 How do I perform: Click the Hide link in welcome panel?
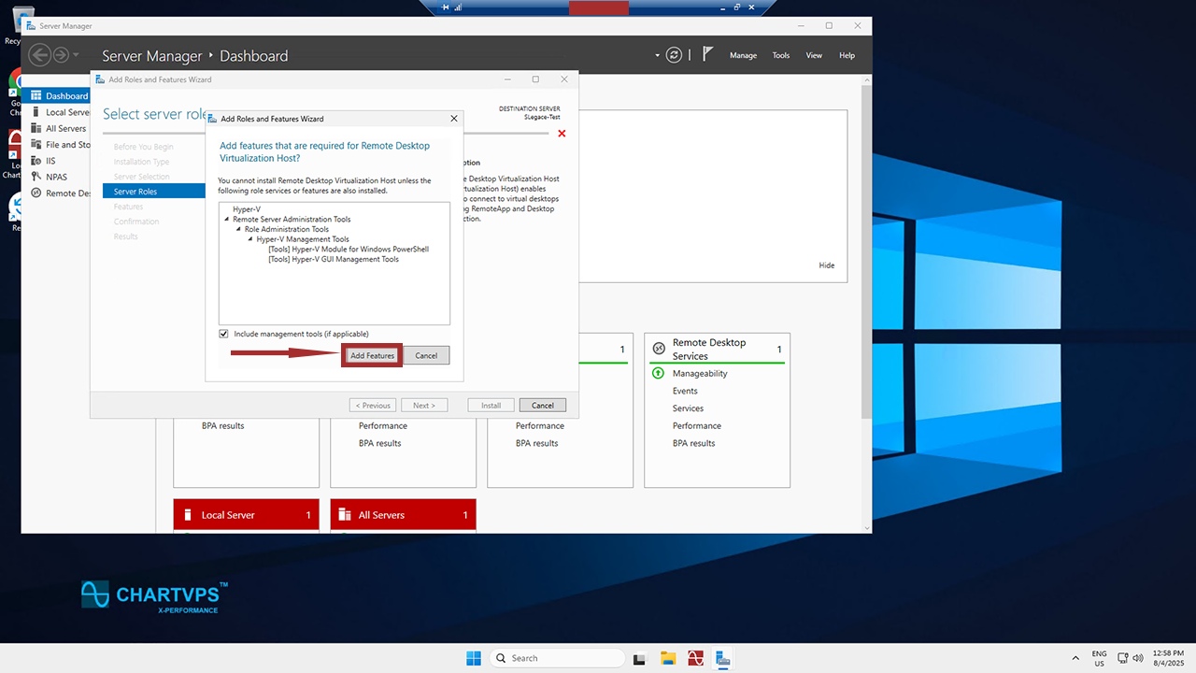click(826, 265)
